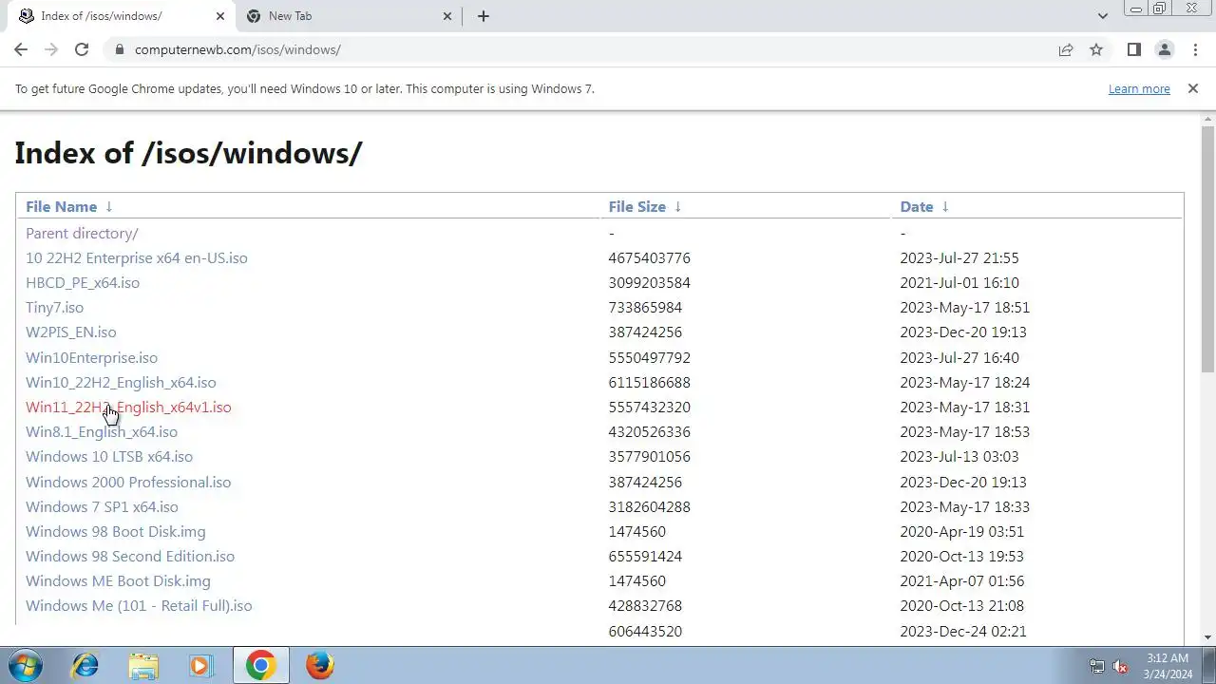Click file size 4675403776
1216x684 pixels.
point(650,257)
